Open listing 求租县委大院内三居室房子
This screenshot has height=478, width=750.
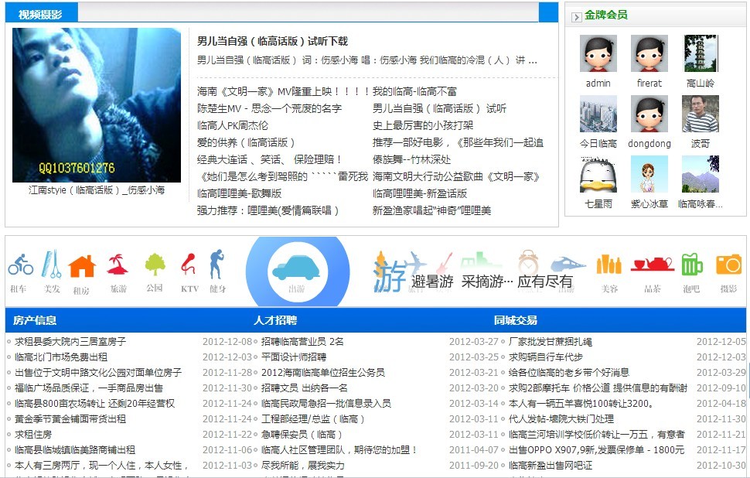[70, 342]
